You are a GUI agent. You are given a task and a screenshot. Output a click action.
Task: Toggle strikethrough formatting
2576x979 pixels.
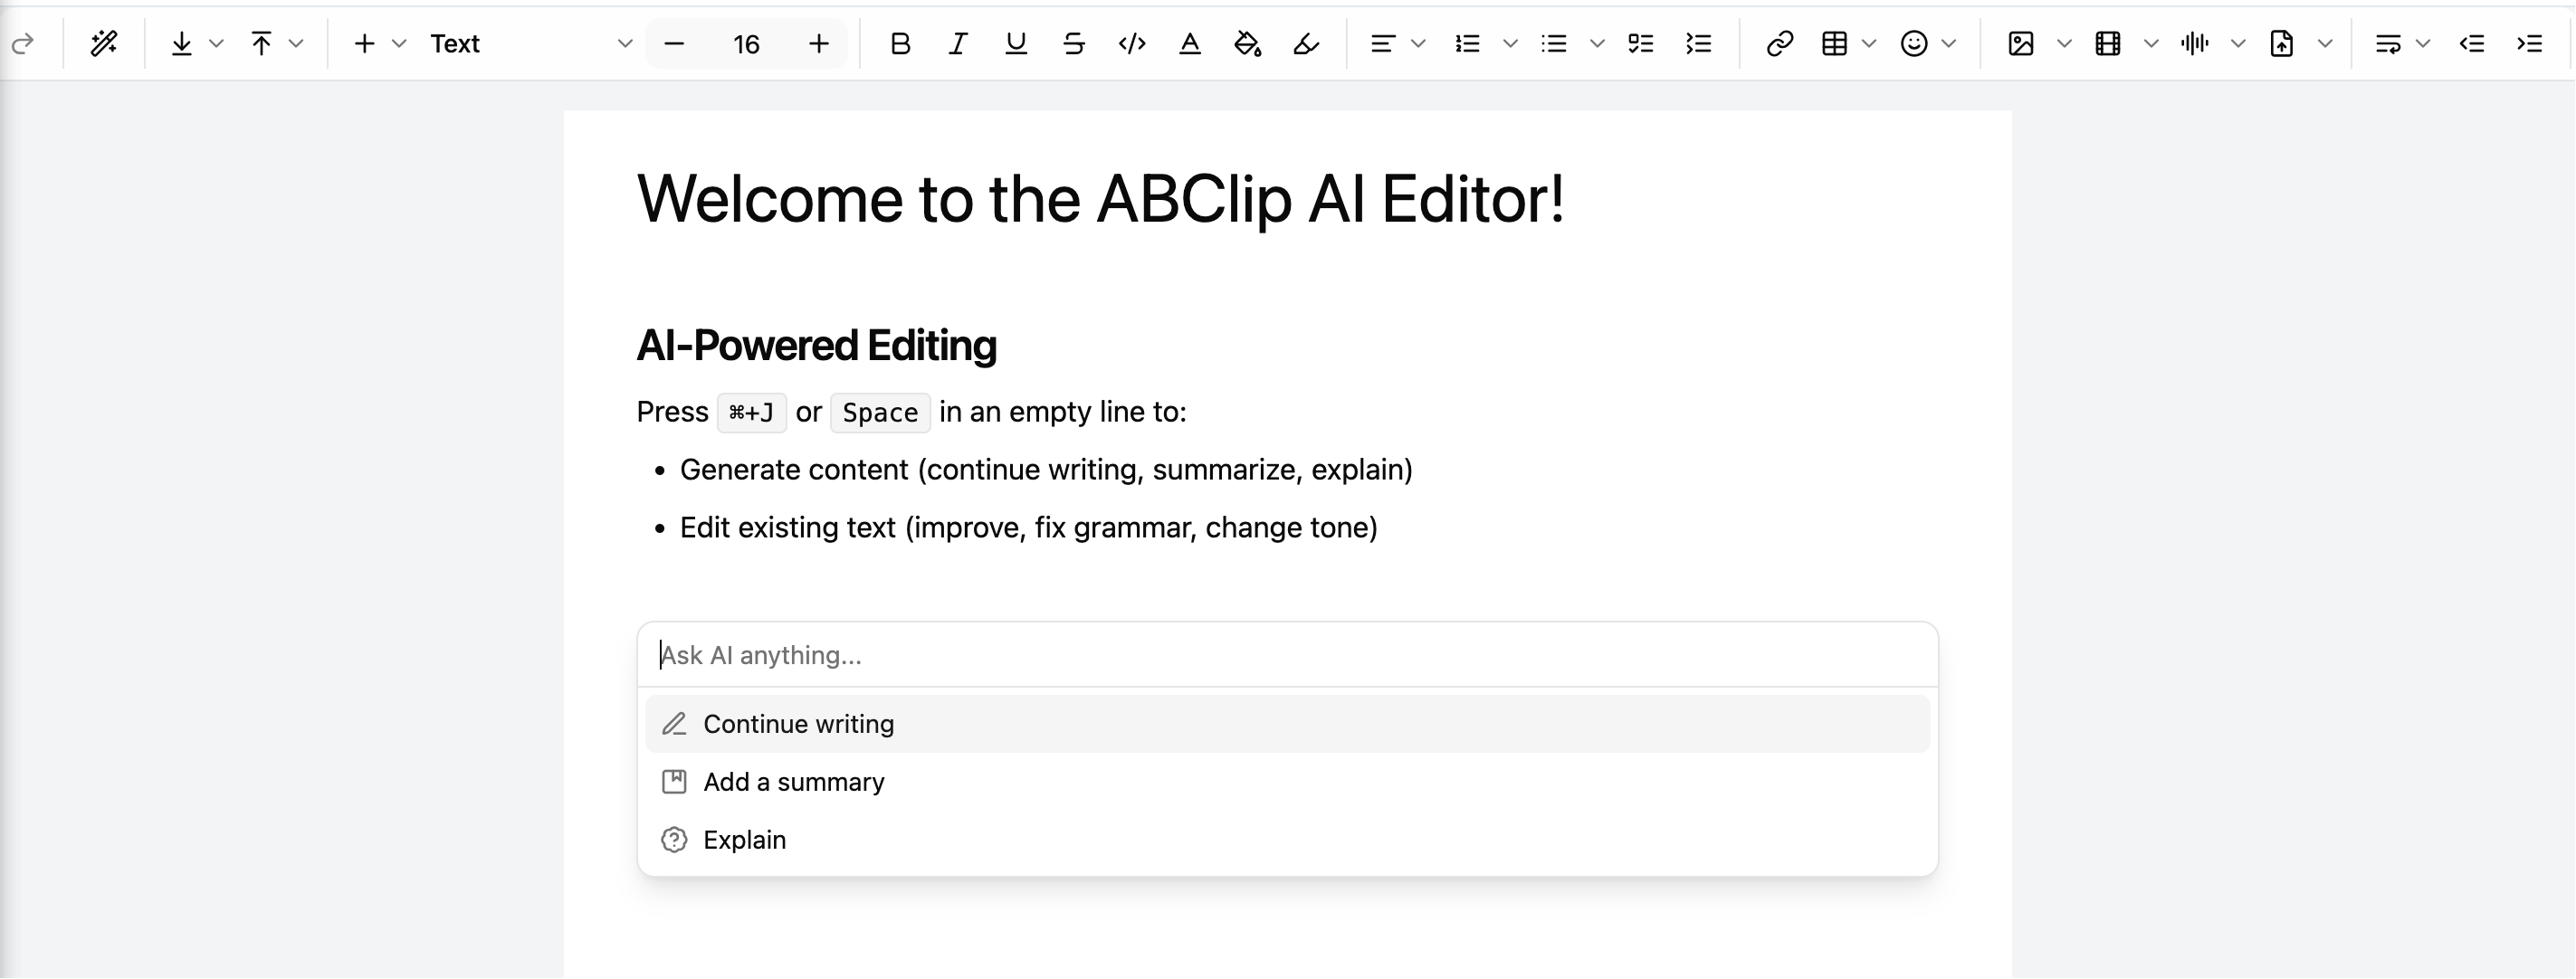(x=1073, y=43)
